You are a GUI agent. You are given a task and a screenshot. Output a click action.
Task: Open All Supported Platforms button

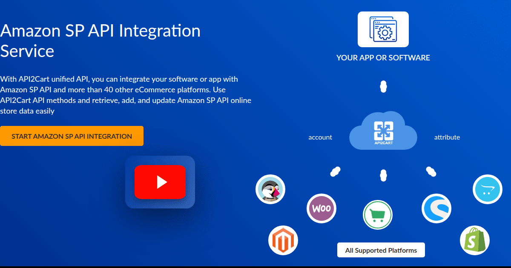381,250
